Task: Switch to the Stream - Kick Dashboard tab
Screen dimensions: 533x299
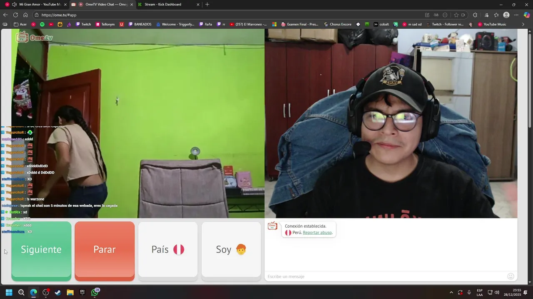Action: coord(169,5)
